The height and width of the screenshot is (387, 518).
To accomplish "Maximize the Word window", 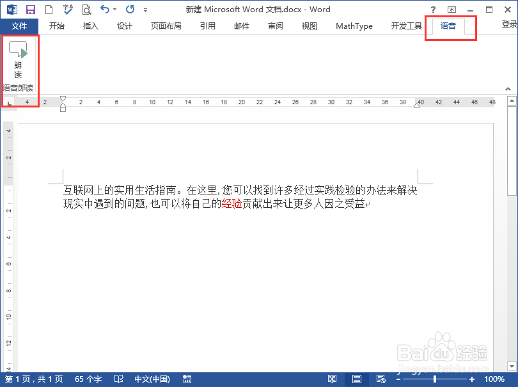I will click(489, 10).
